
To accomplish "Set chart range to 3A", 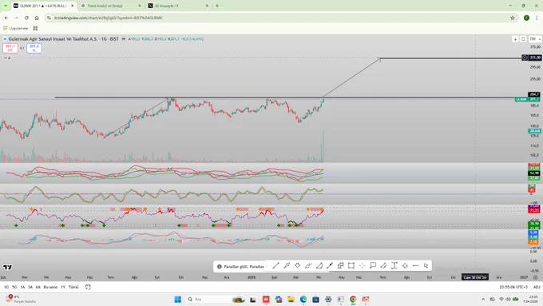I will (x=30, y=287).
